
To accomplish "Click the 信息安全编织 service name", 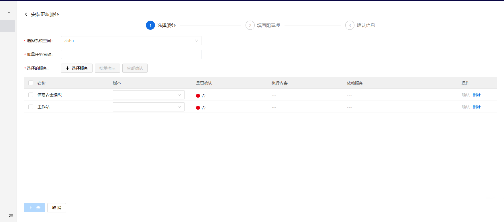I will tap(50, 95).
